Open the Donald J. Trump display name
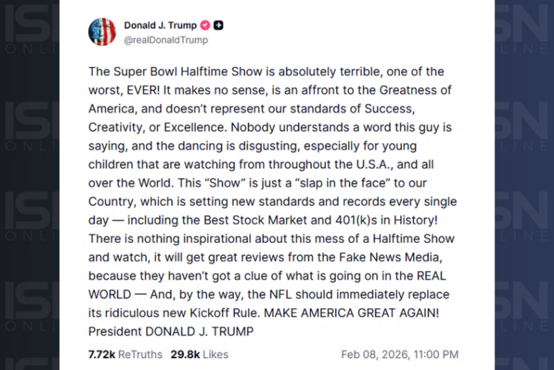Viewport: 554px width, 370px height. point(160,26)
